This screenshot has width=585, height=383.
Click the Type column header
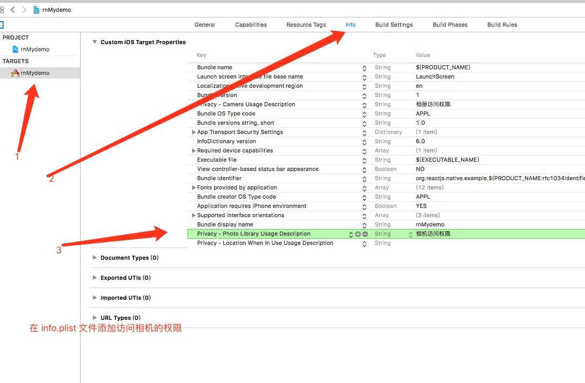pyautogui.click(x=380, y=55)
